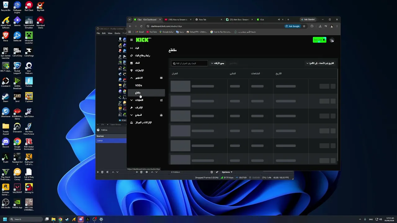Image resolution: width=397 pixels, height=223 pixels.
Task: Open the Kick hamburger menu
Action: coord(132,40)
